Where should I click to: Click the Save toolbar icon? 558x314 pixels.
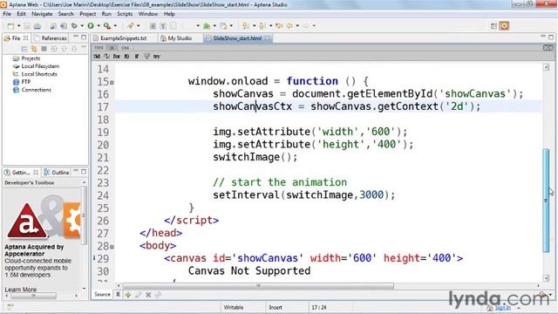click(x=27, y=25)
